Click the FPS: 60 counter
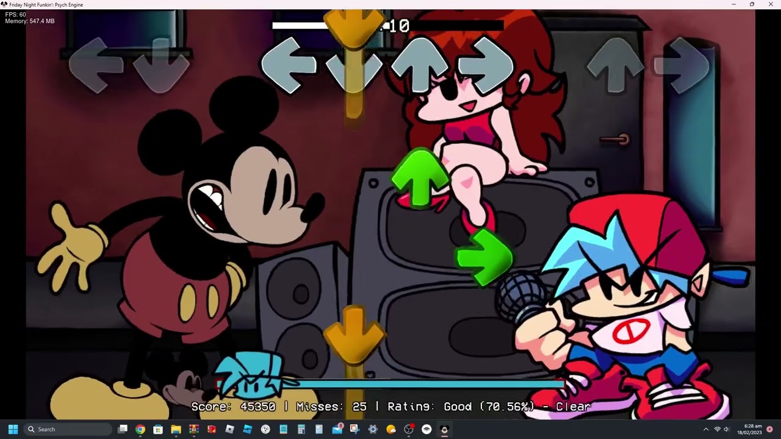This screenshot has height=439, width=781. tap(15, 15)
